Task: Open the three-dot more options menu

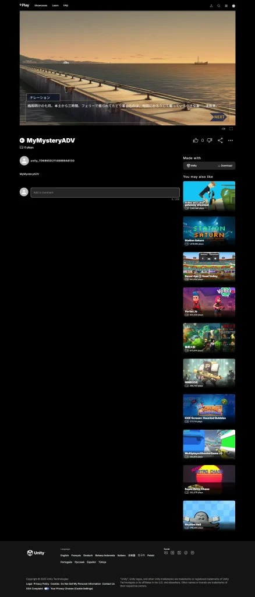Action: click(231, 141)
